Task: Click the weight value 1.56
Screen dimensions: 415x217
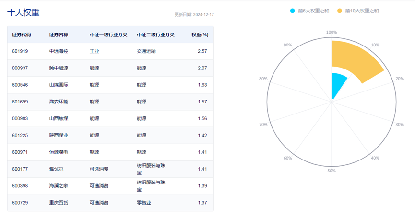Action: click(202, 118)
